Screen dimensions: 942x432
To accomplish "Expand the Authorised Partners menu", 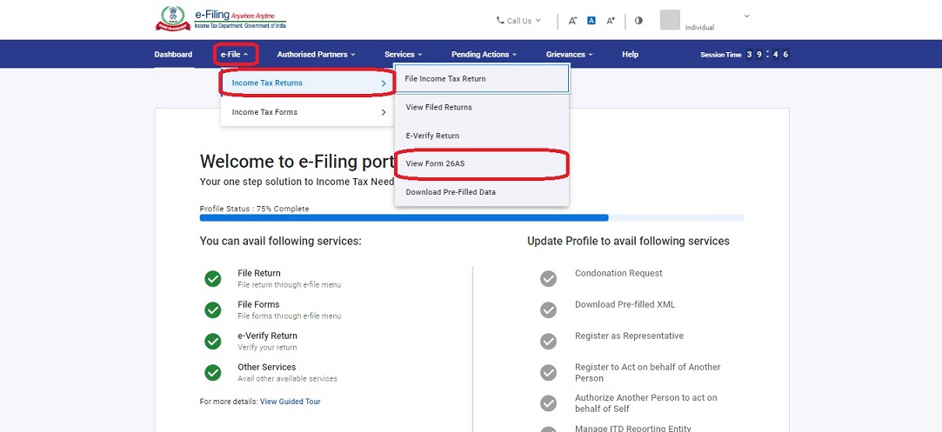I will (x=316, y=55).
